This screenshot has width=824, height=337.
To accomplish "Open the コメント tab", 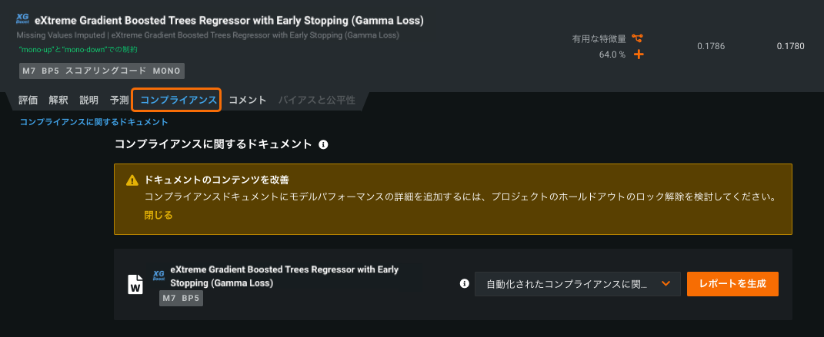I will click(248, 100).
